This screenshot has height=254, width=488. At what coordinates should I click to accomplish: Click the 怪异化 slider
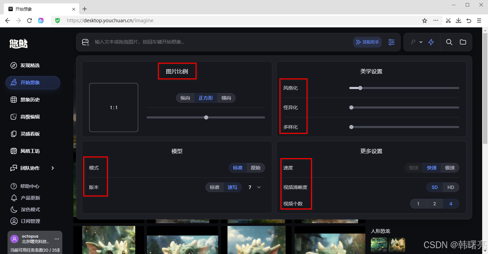click(x=404, y=107)
